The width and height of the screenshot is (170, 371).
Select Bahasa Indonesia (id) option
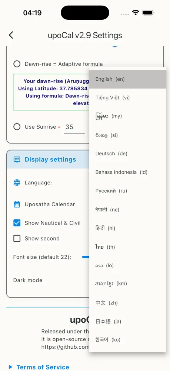click(x=127, y=172)
